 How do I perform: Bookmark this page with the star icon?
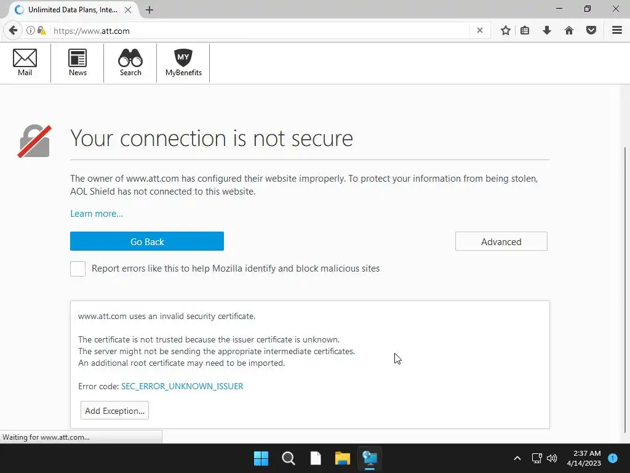[x=506, y=31]
